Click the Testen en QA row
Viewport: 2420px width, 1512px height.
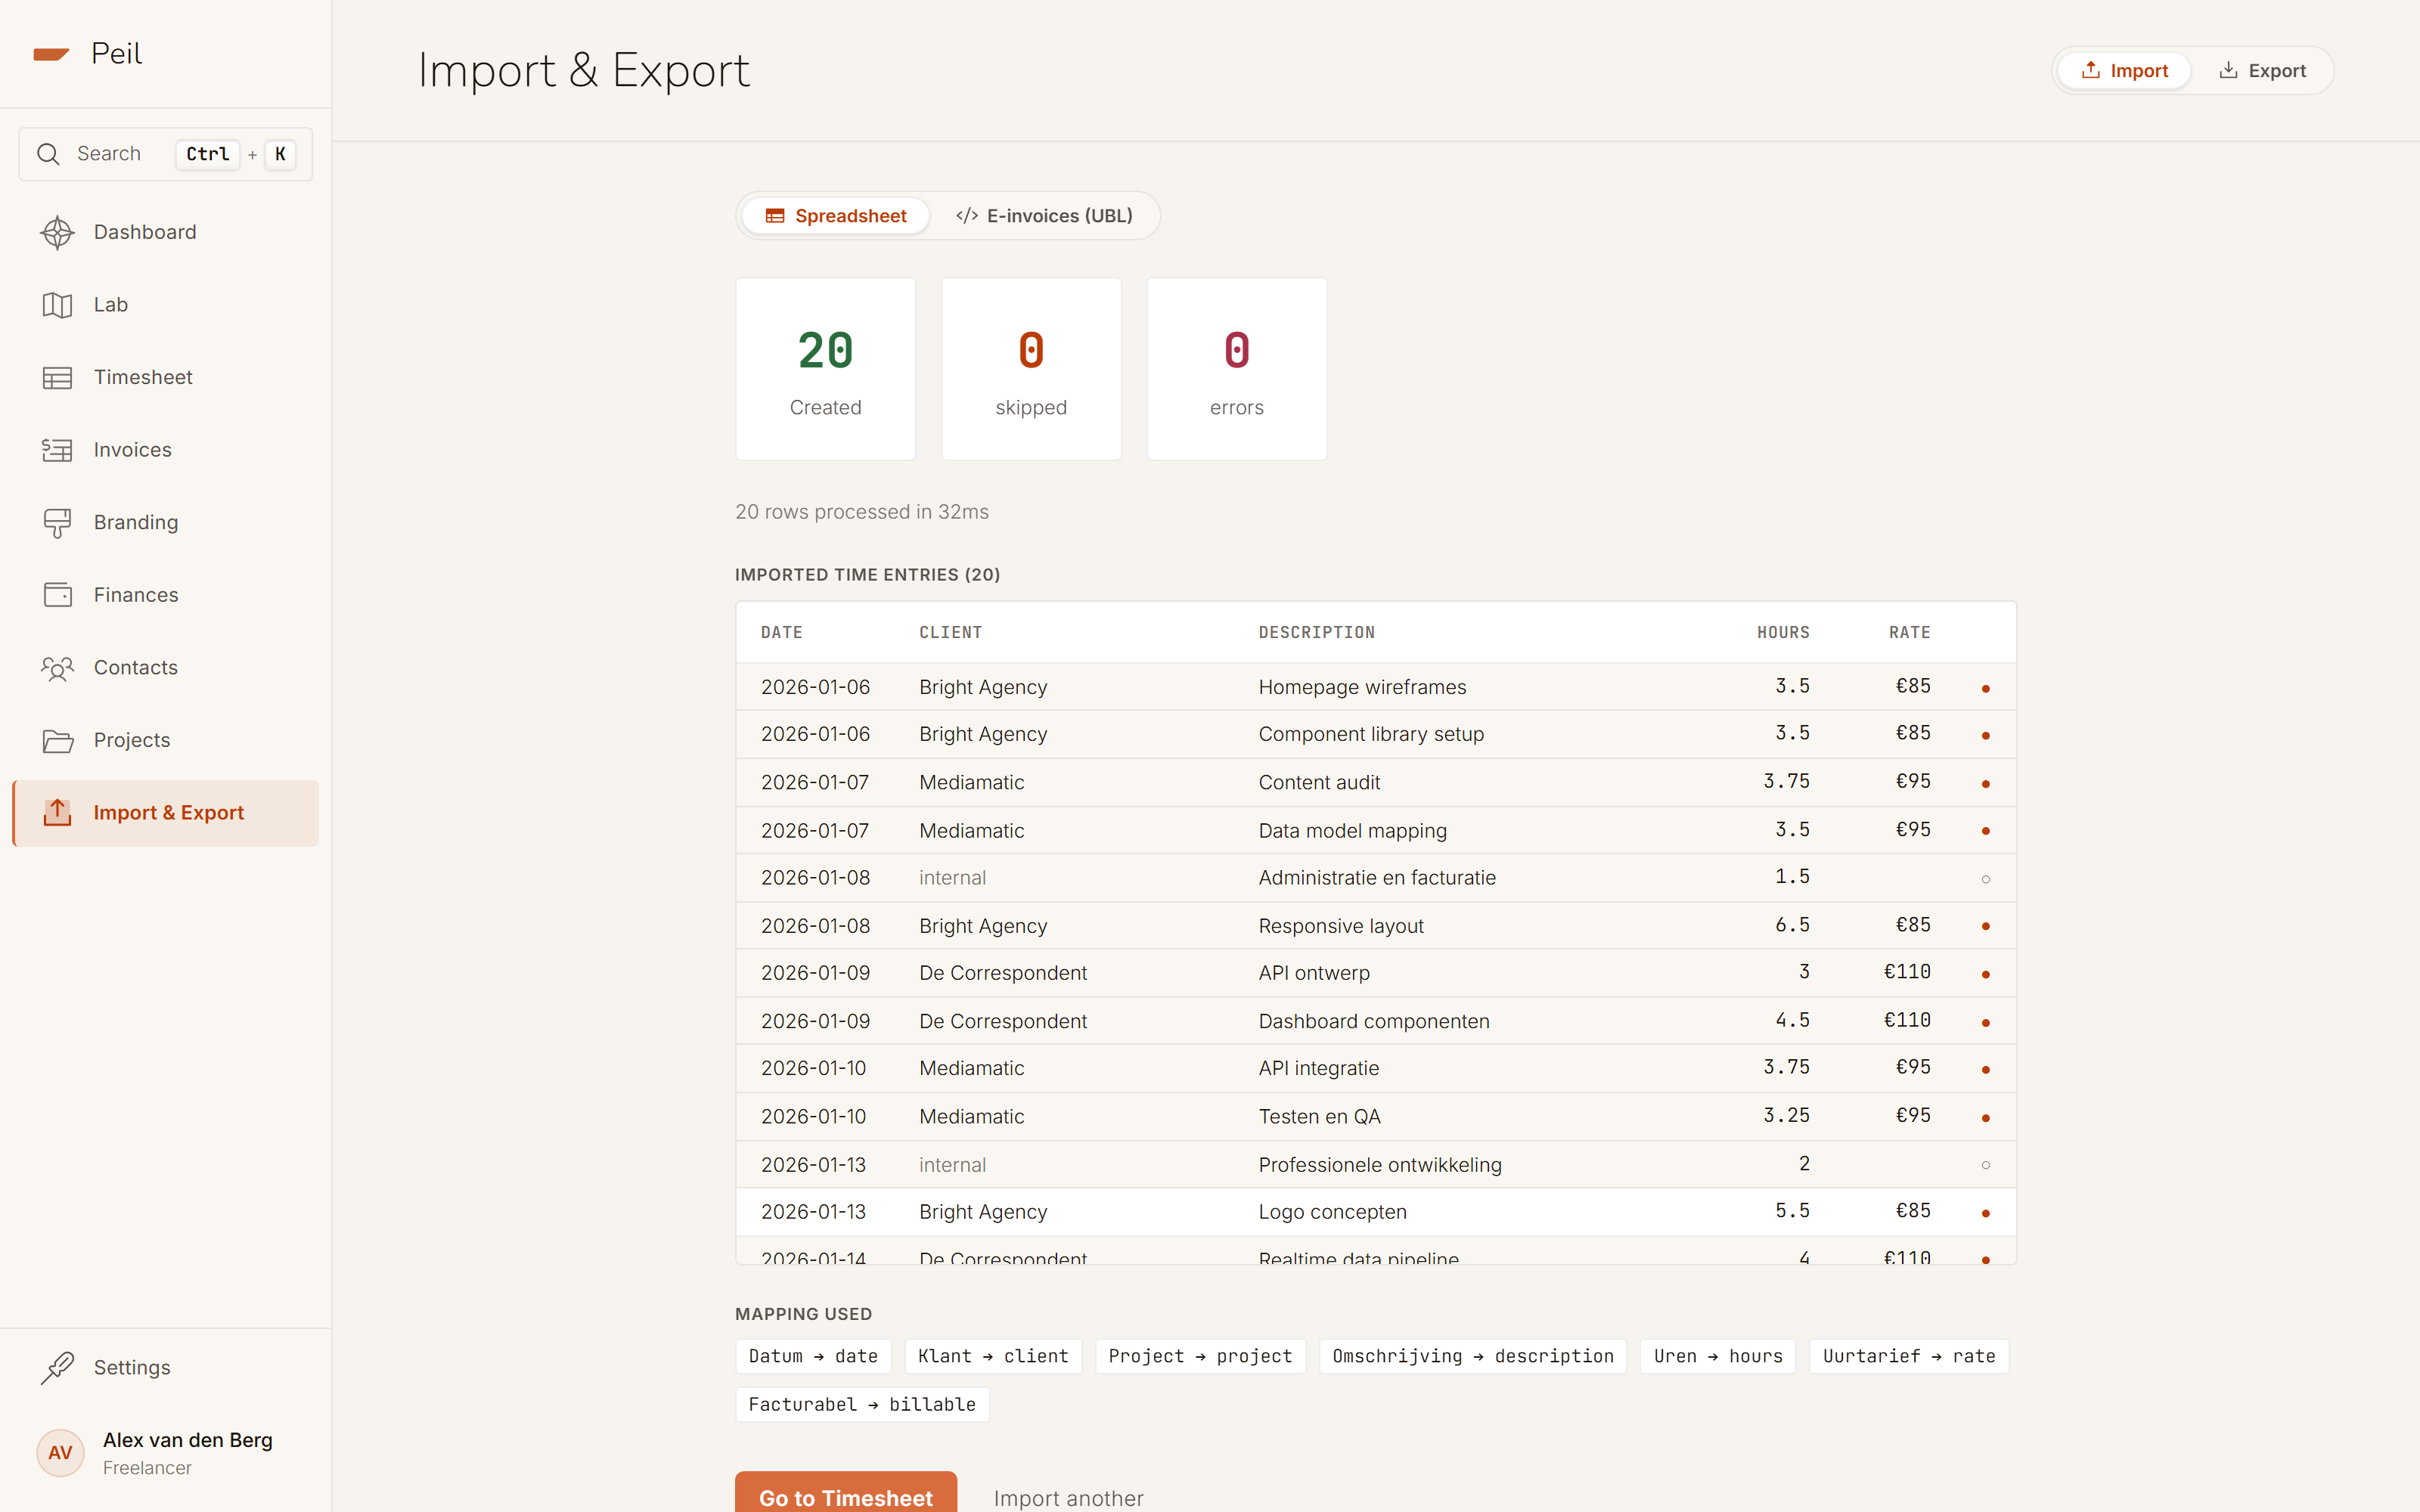tap(1375, 1117)
